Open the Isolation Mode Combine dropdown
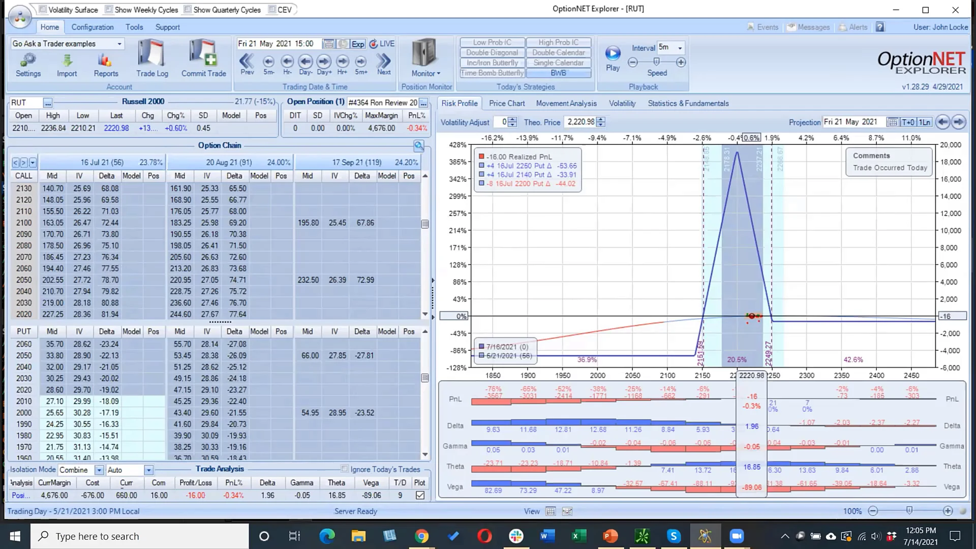The image size is (976, 549). [99, 470]
